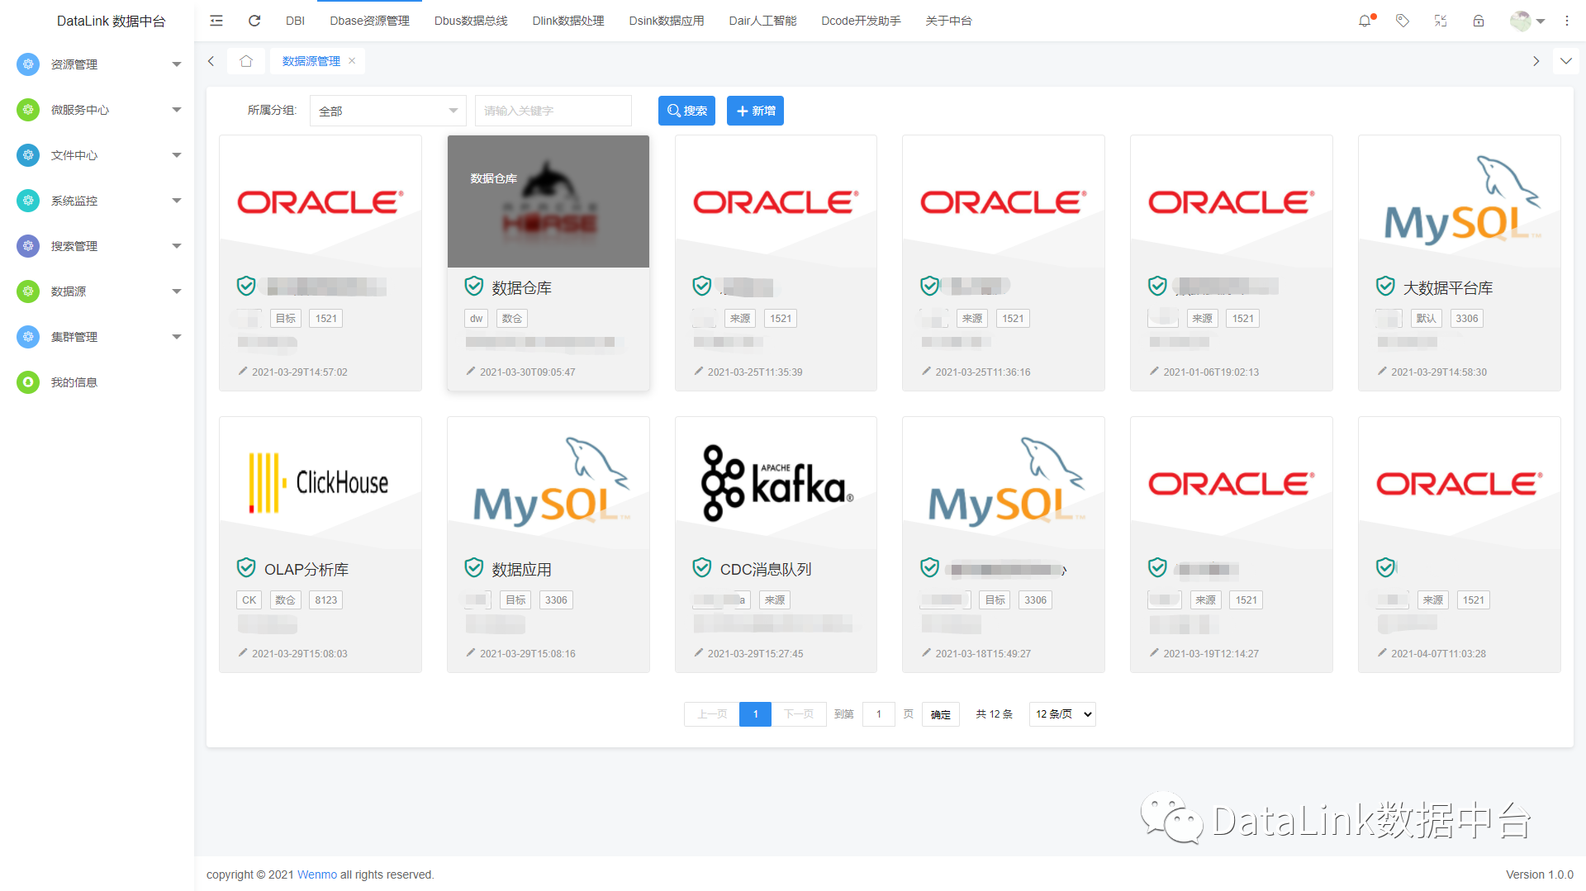Image resolution: width=1586 pixels, height=891 pixels.
Task: Open the Dlink数据处理 top menu
Action: coord(568,21)
